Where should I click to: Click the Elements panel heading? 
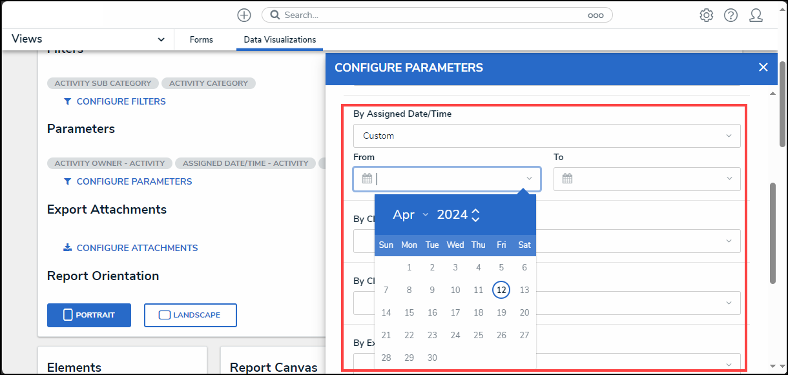pos(74,367)
